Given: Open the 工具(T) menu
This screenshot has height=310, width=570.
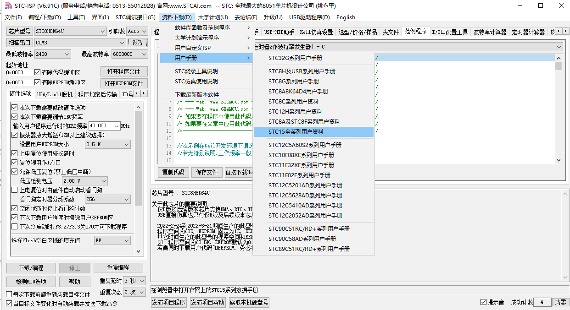Looking at the screenshot, I should 76,17.
